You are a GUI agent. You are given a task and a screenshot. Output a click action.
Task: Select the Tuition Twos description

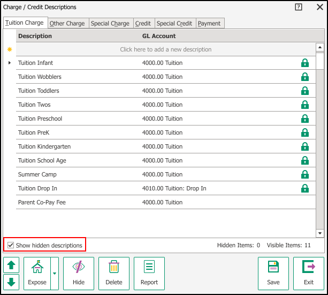tap(34, 105)
